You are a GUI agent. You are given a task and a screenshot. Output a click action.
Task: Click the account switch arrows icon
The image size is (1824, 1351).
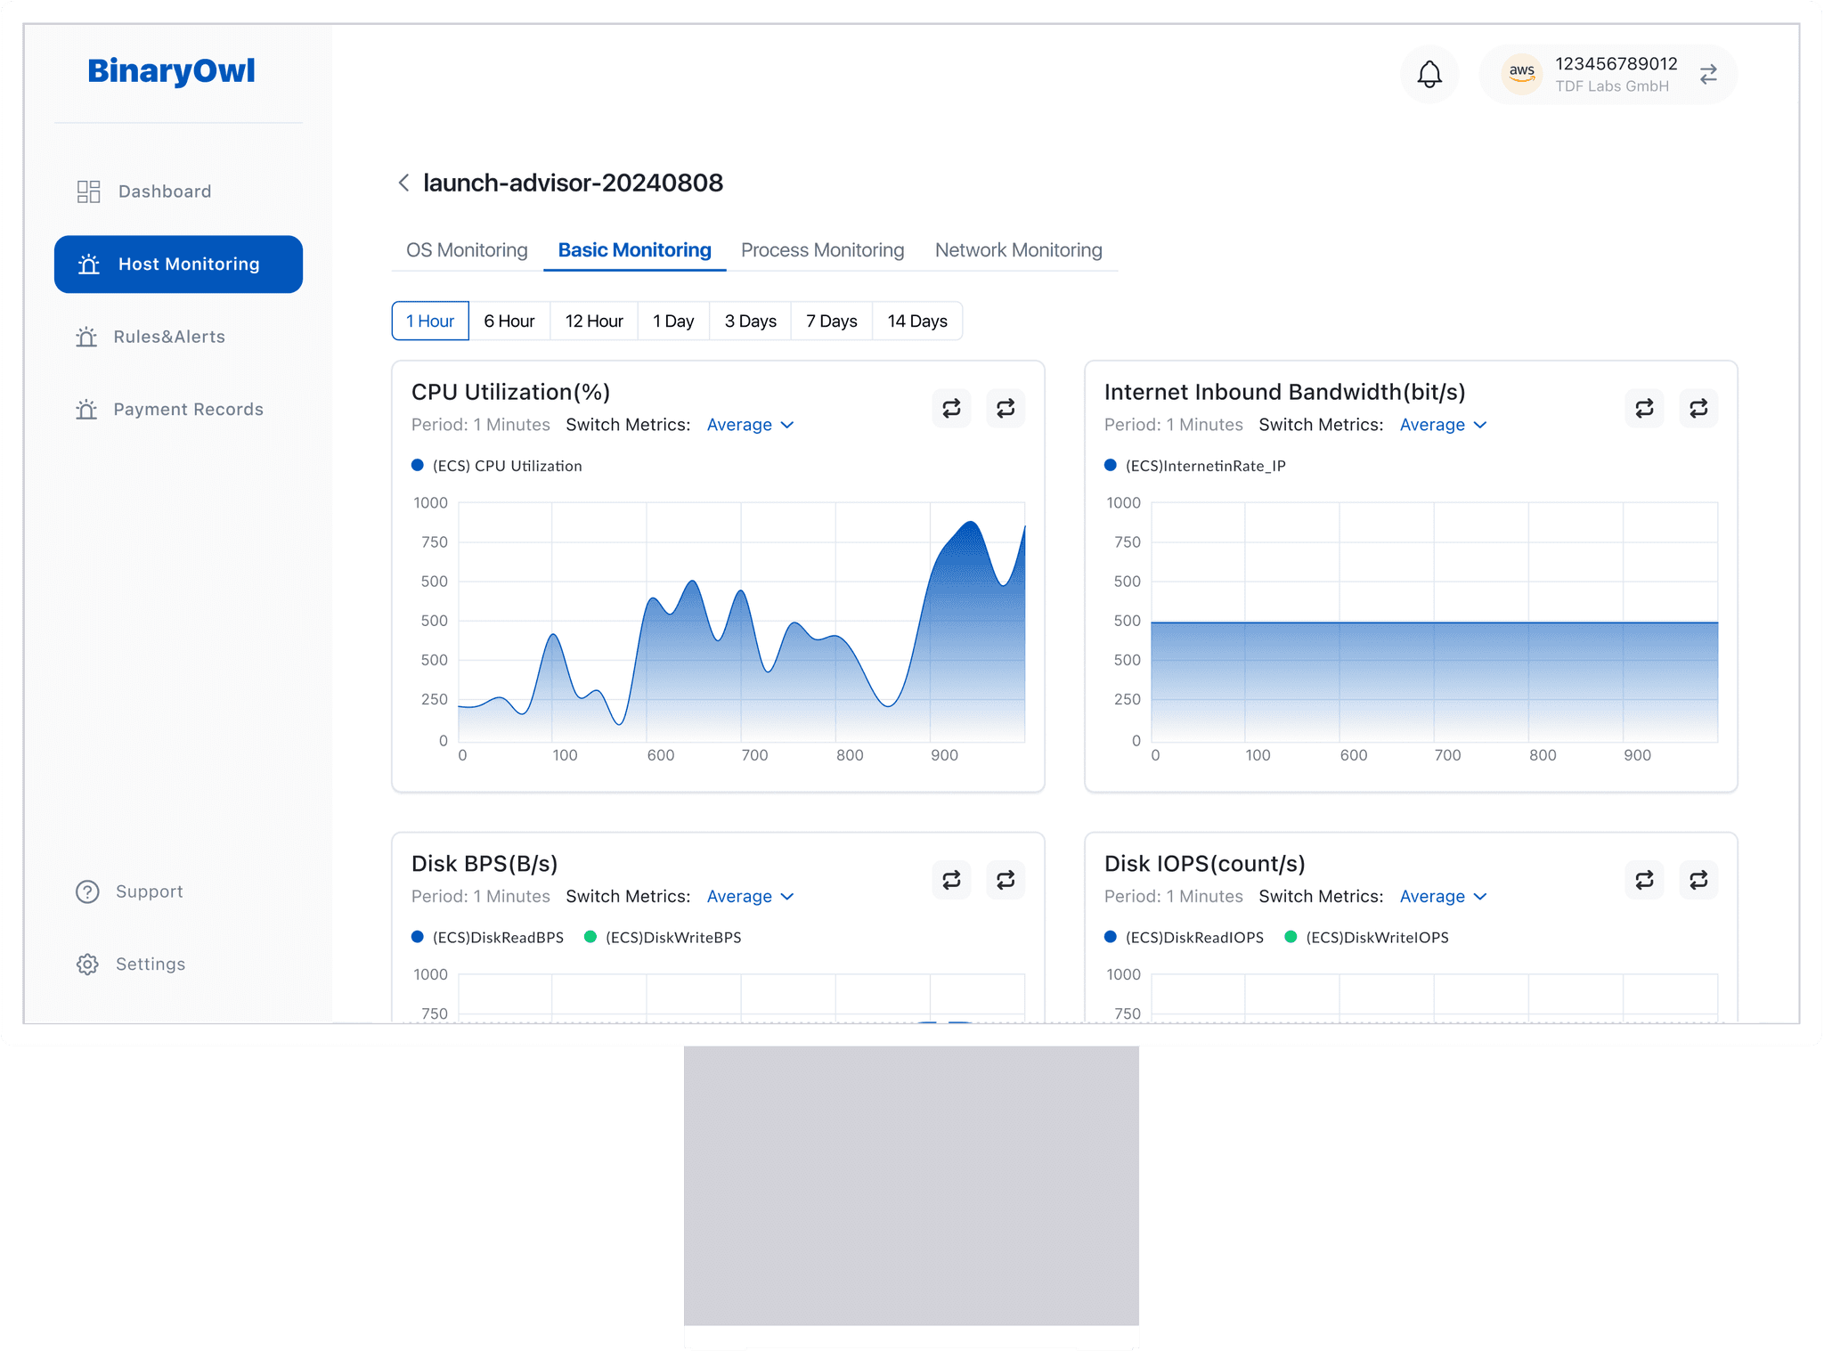point(1707,74)
